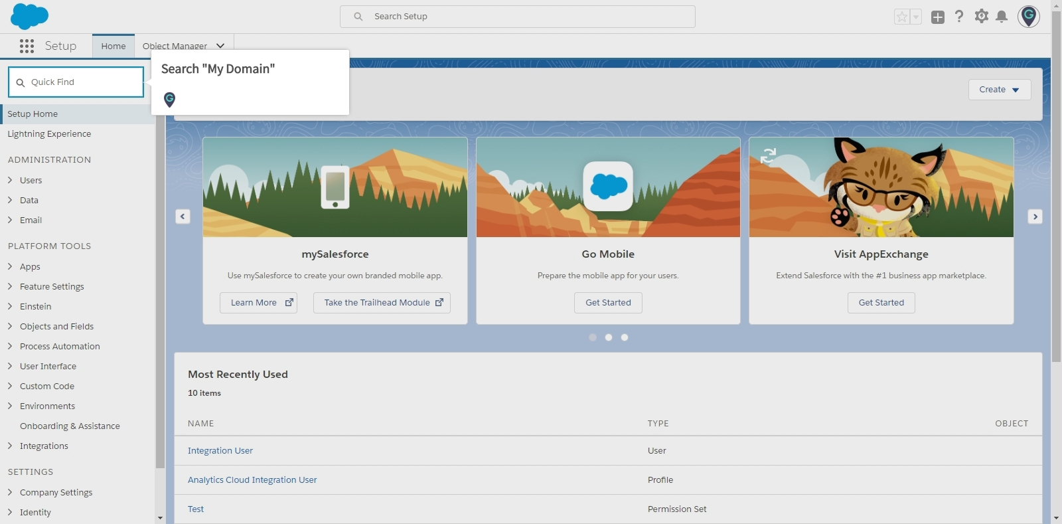The width and height of the screenshot is (1062, 524).
Task: Go to the previous carousel slide
Action: click(183, 217)
